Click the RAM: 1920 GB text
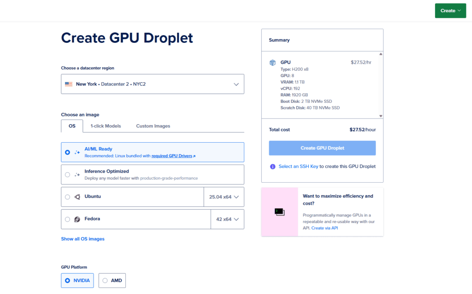The width and height of the screenshot is (472, 294). [x=294, y=95]
